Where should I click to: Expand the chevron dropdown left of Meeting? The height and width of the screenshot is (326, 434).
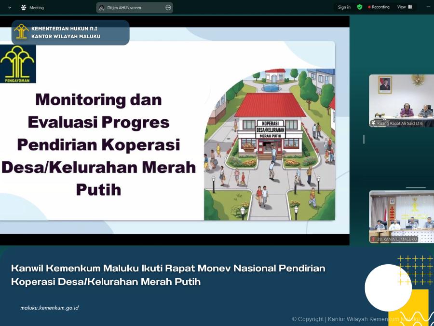pyautogui.click(x=10, y=8)
